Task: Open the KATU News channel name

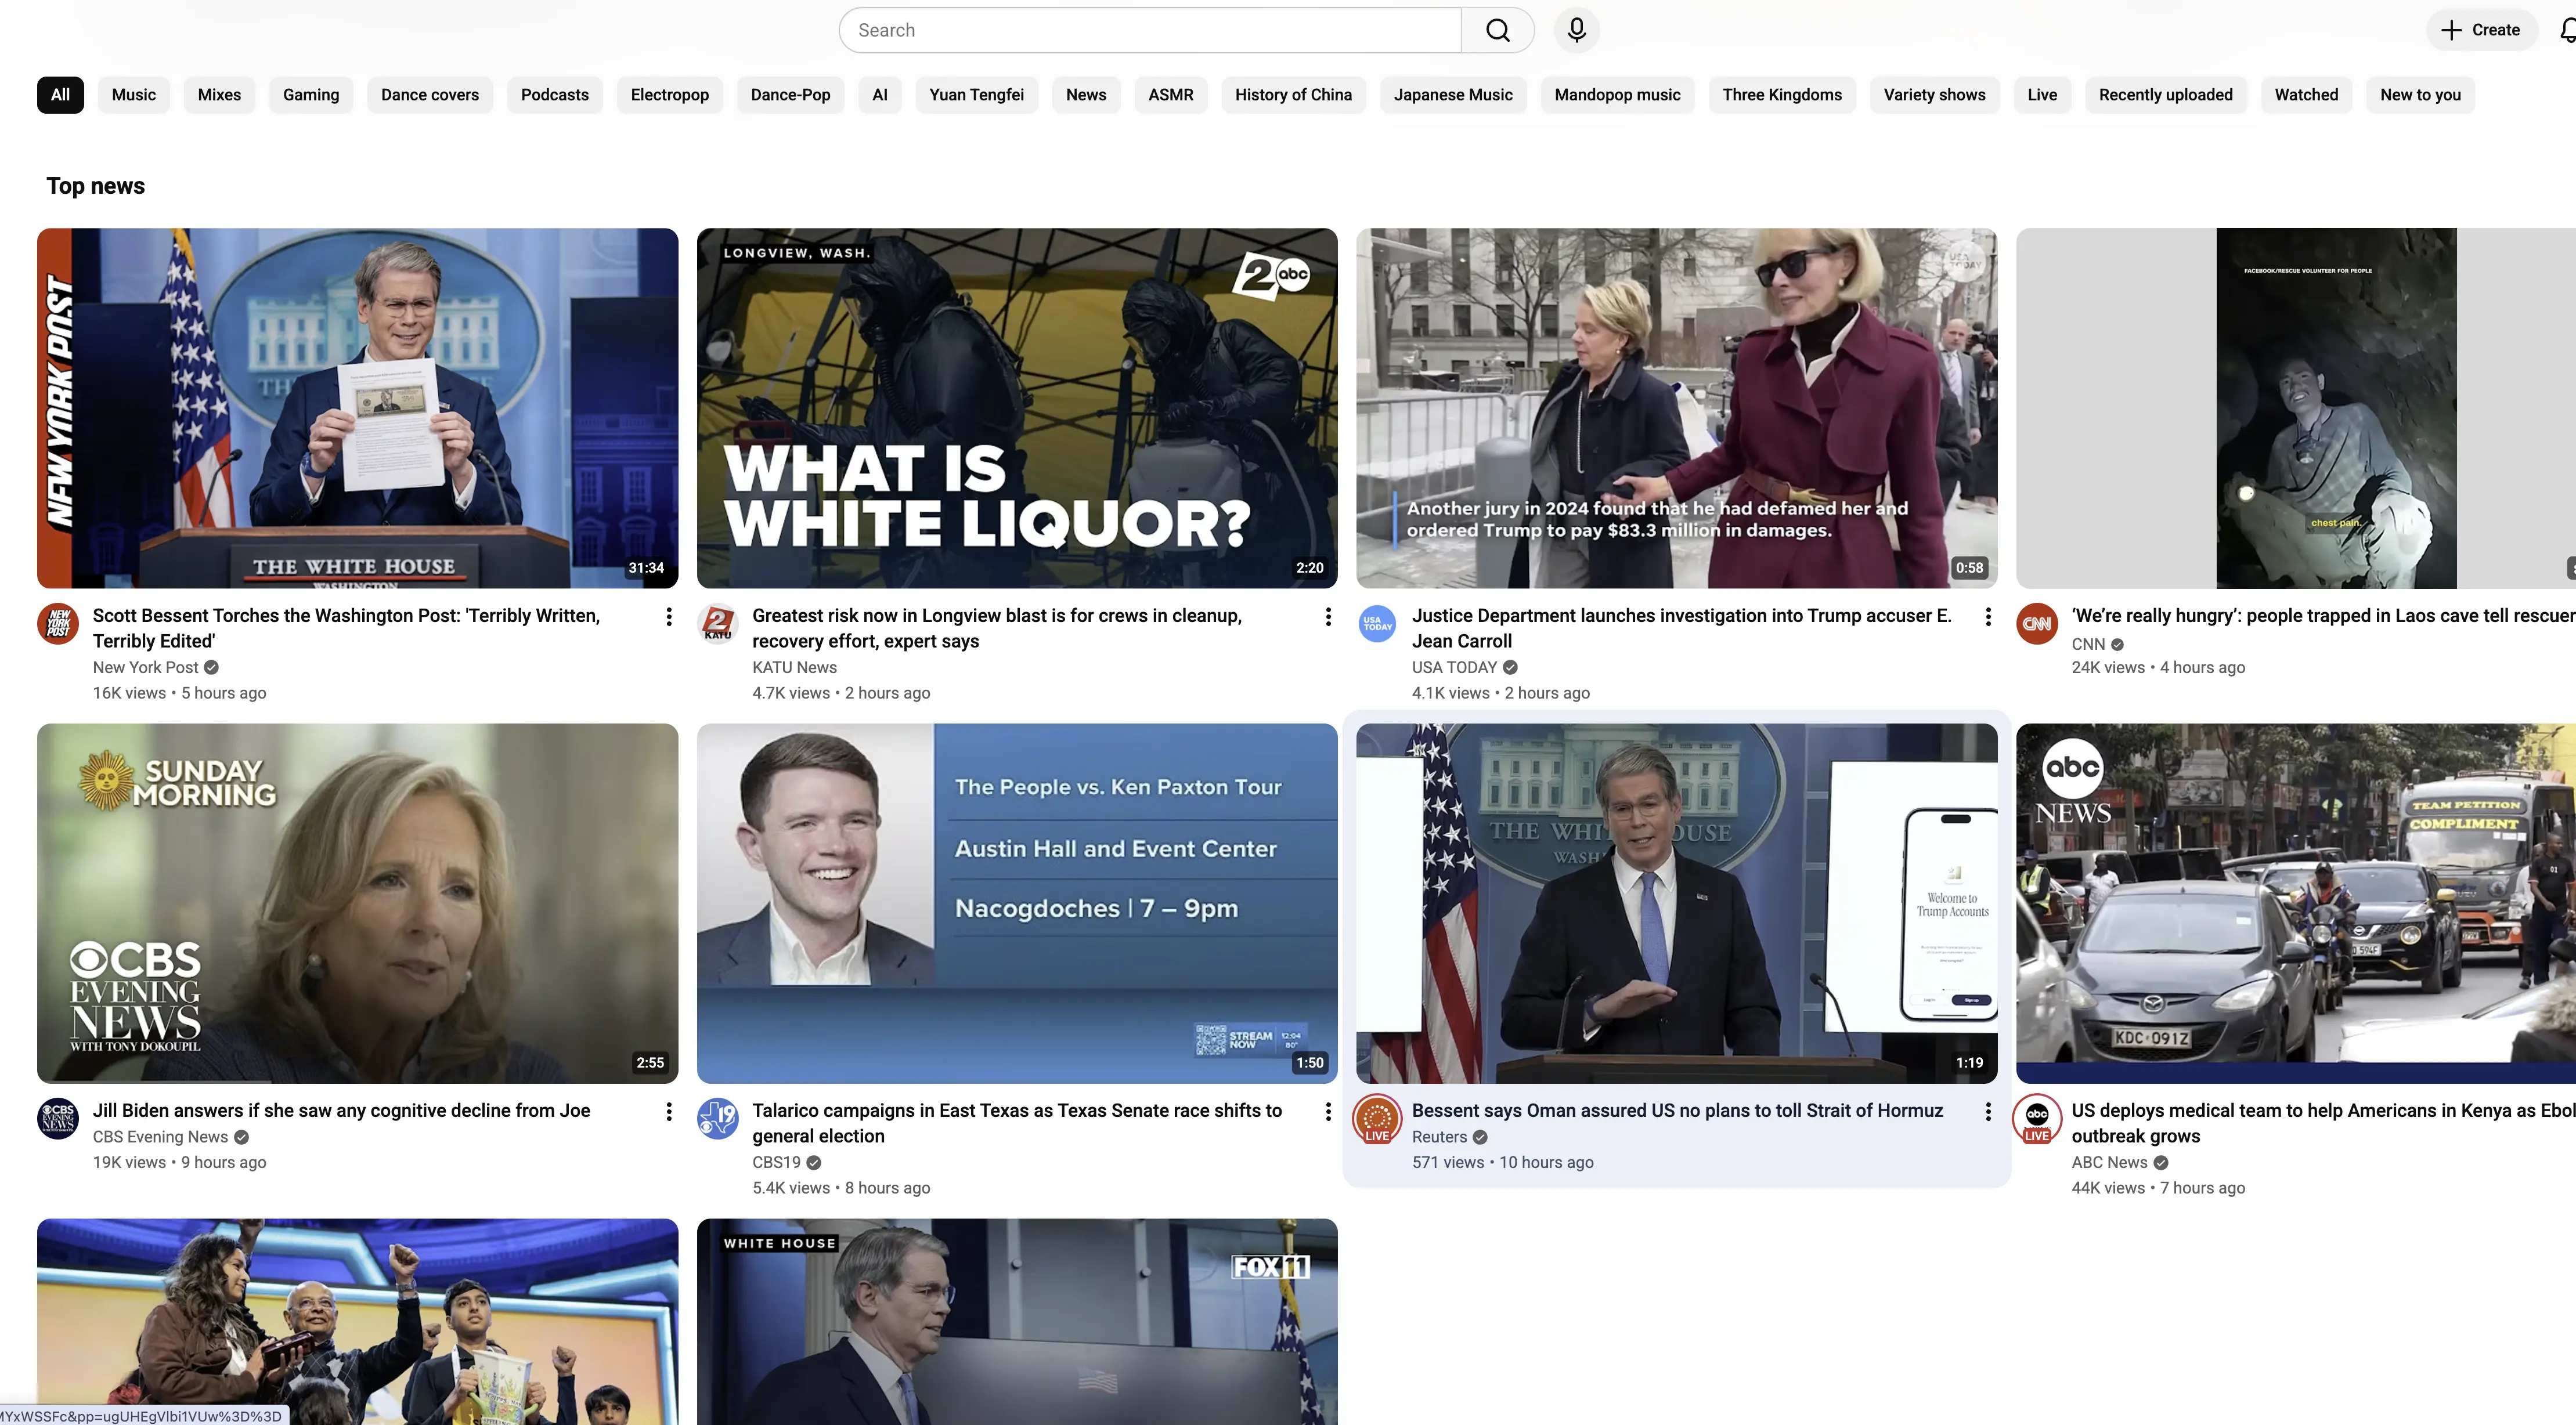Action: pos(794,667)
